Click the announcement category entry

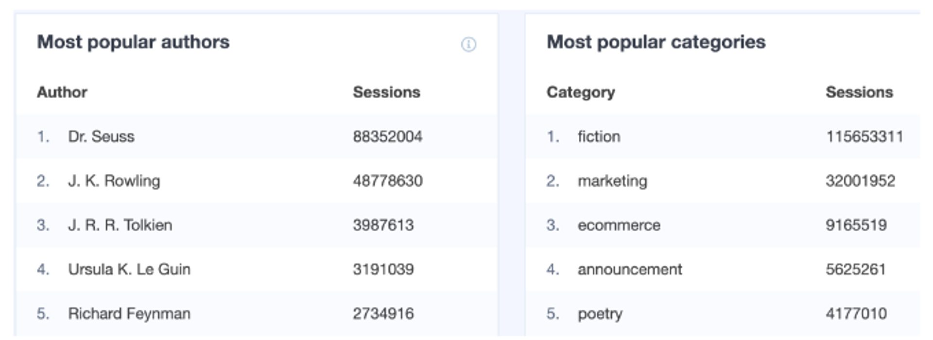[629, 269]
